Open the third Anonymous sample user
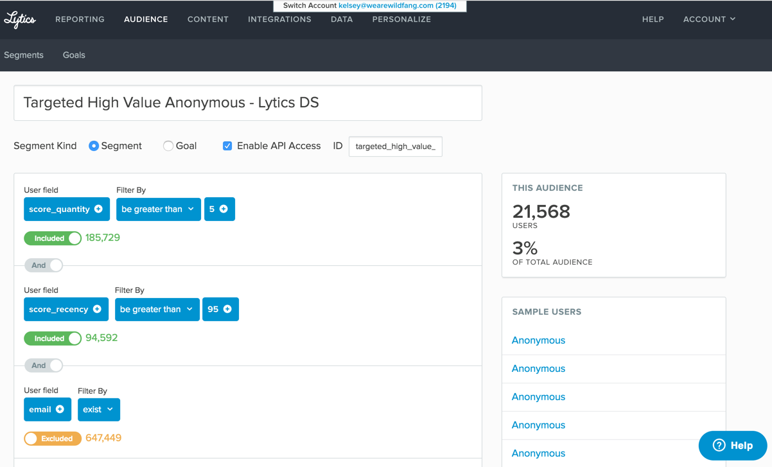 [538, 397]
